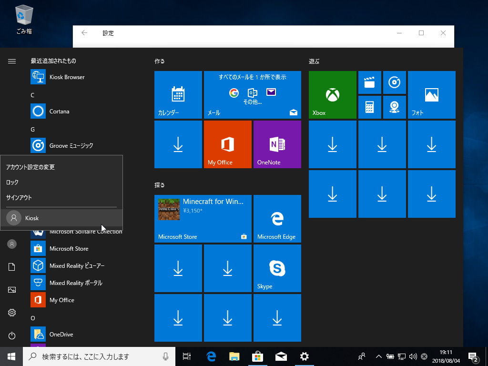Open the My Office tile
Image resolution: width=488 pixels, height=366 pixels.
click(x=227, y=144)
